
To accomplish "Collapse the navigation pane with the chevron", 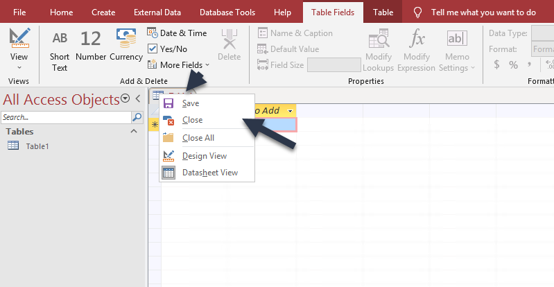I will (137, 99).
